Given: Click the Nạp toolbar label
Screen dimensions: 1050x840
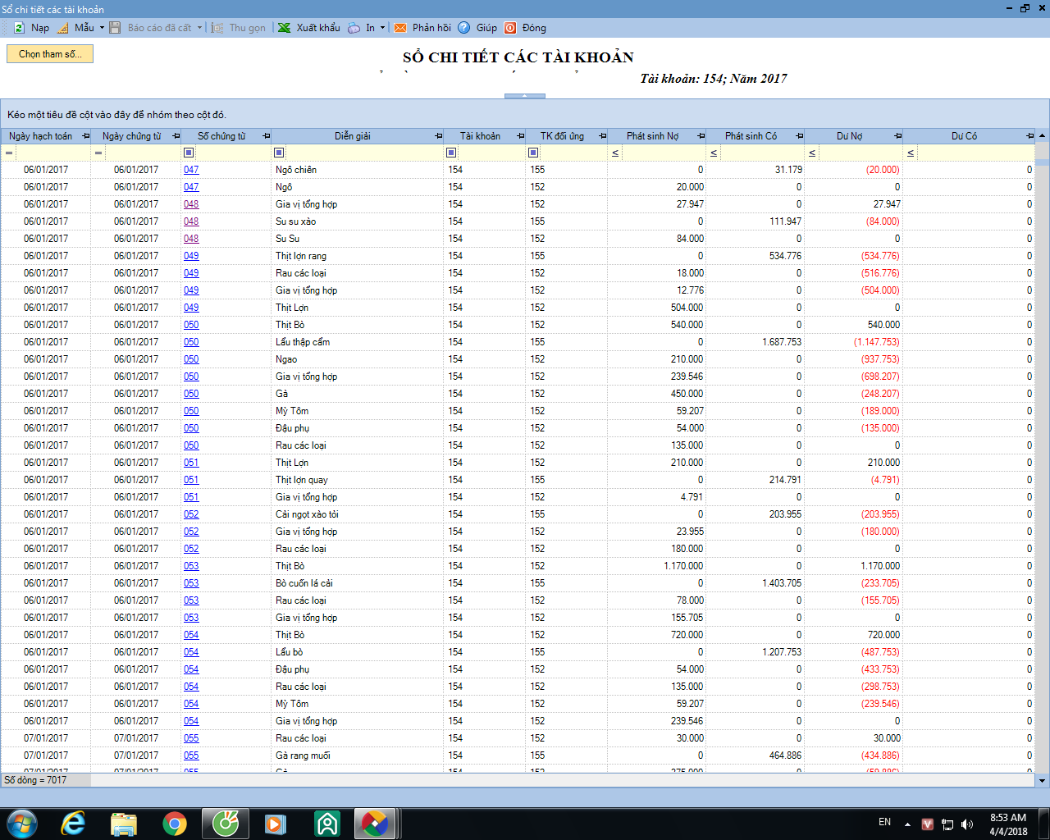Looking at the screenshot, I should pyautogui.click(x=40, y=28).
